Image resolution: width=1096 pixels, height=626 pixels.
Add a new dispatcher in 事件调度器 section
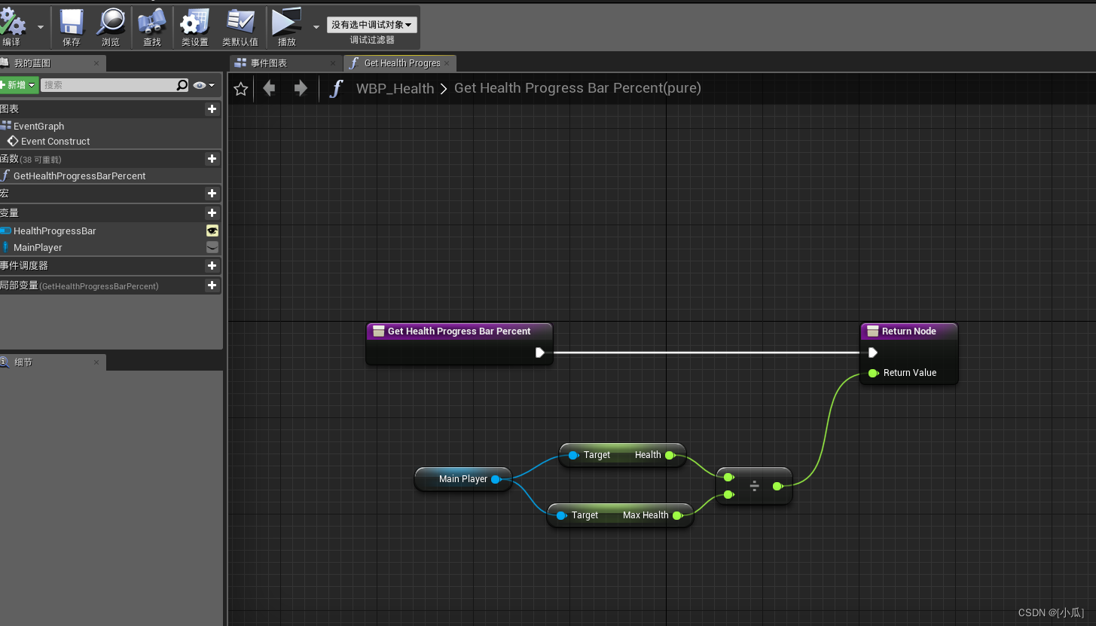pyautogui.click(x=212, y=266)
